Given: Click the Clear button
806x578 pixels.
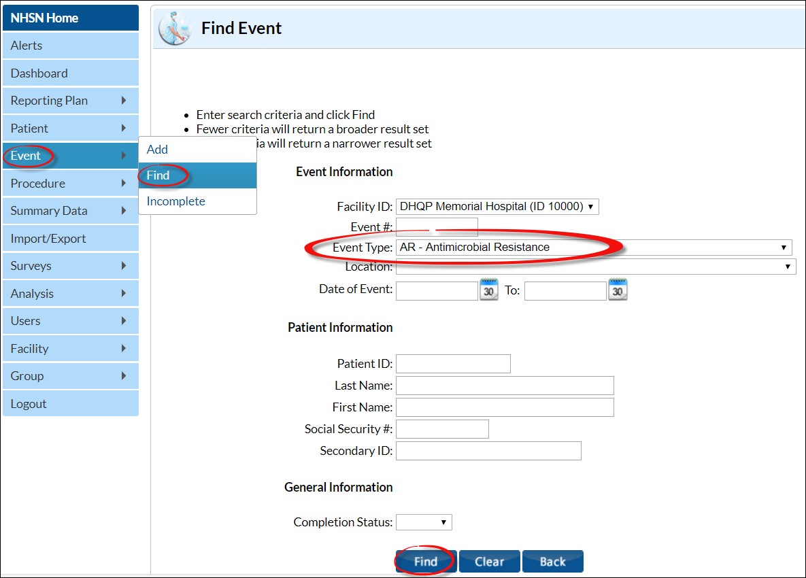Looking at the screenshot, I should (x=489, y=561).
